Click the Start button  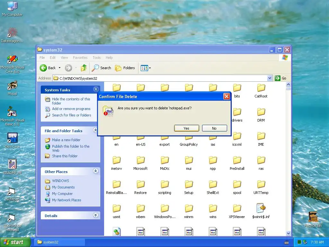click(x=15, y=242)
